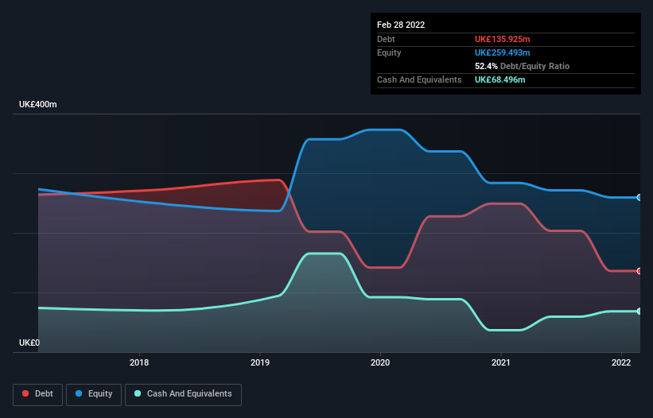This screenshot has width=653, height=418.
Task: Toggle the Cash And Equivalents legend button
Action: (183, 394)
